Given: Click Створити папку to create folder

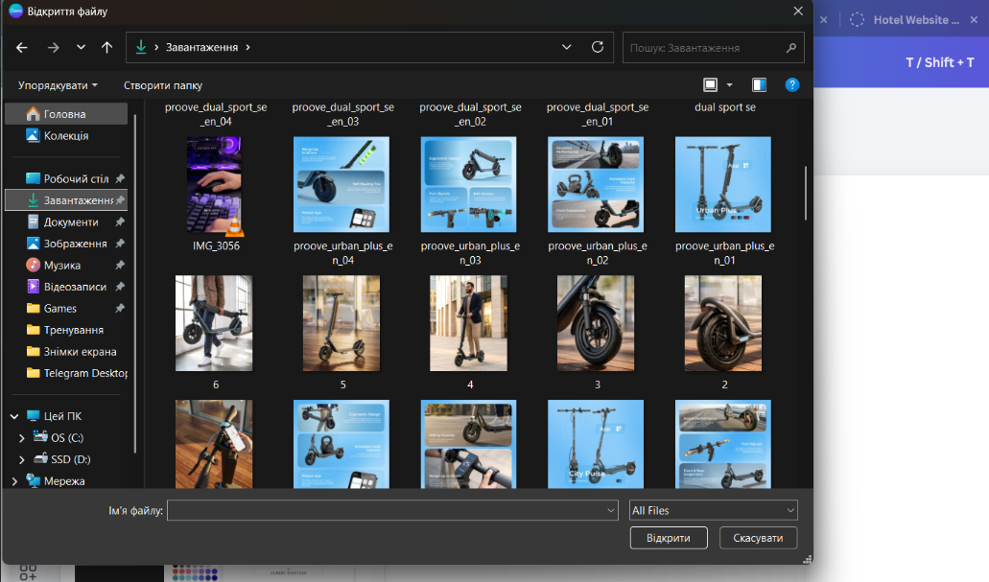Looking at the screenshot, I should click(163, 85).
